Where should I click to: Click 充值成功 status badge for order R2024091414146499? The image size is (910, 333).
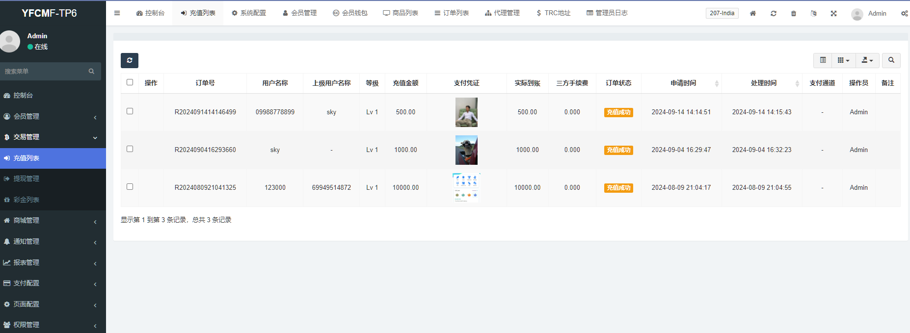click(x=618, y=112)
